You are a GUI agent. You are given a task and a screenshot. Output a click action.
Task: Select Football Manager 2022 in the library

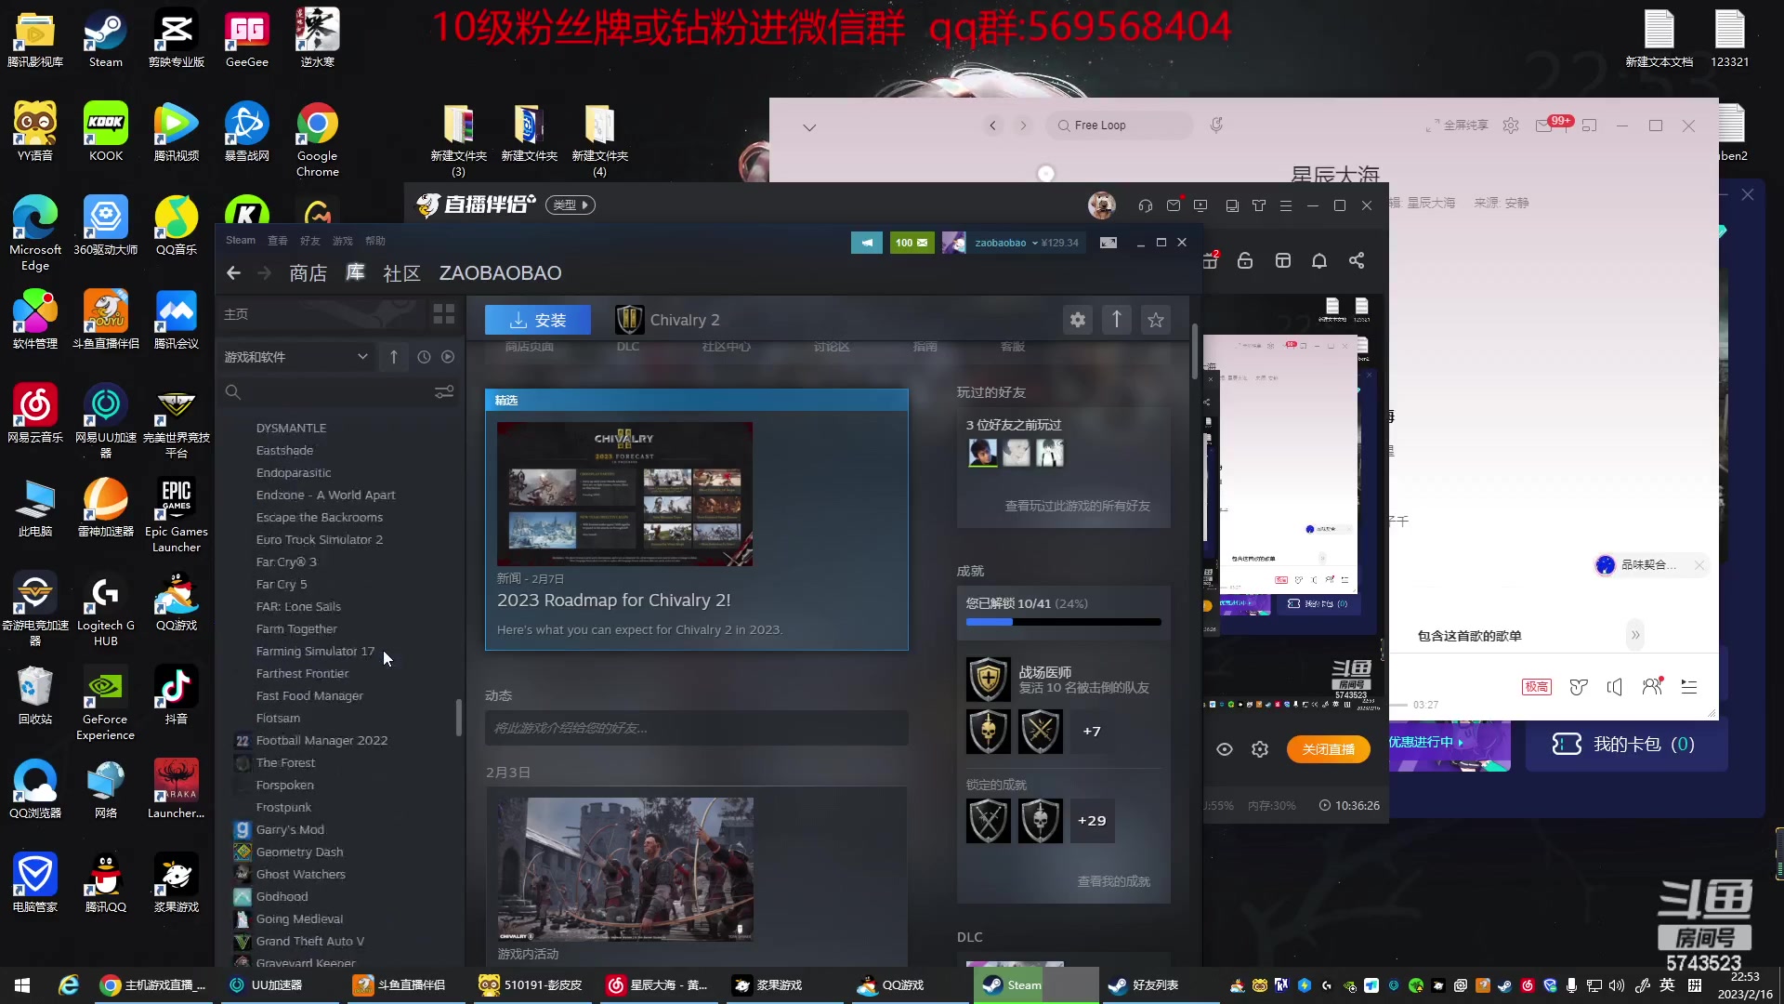[321, 740]
